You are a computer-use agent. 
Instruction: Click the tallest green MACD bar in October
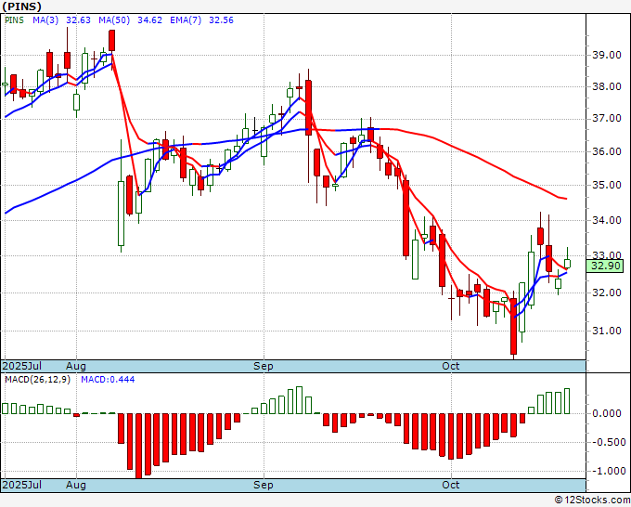point(567,401)
